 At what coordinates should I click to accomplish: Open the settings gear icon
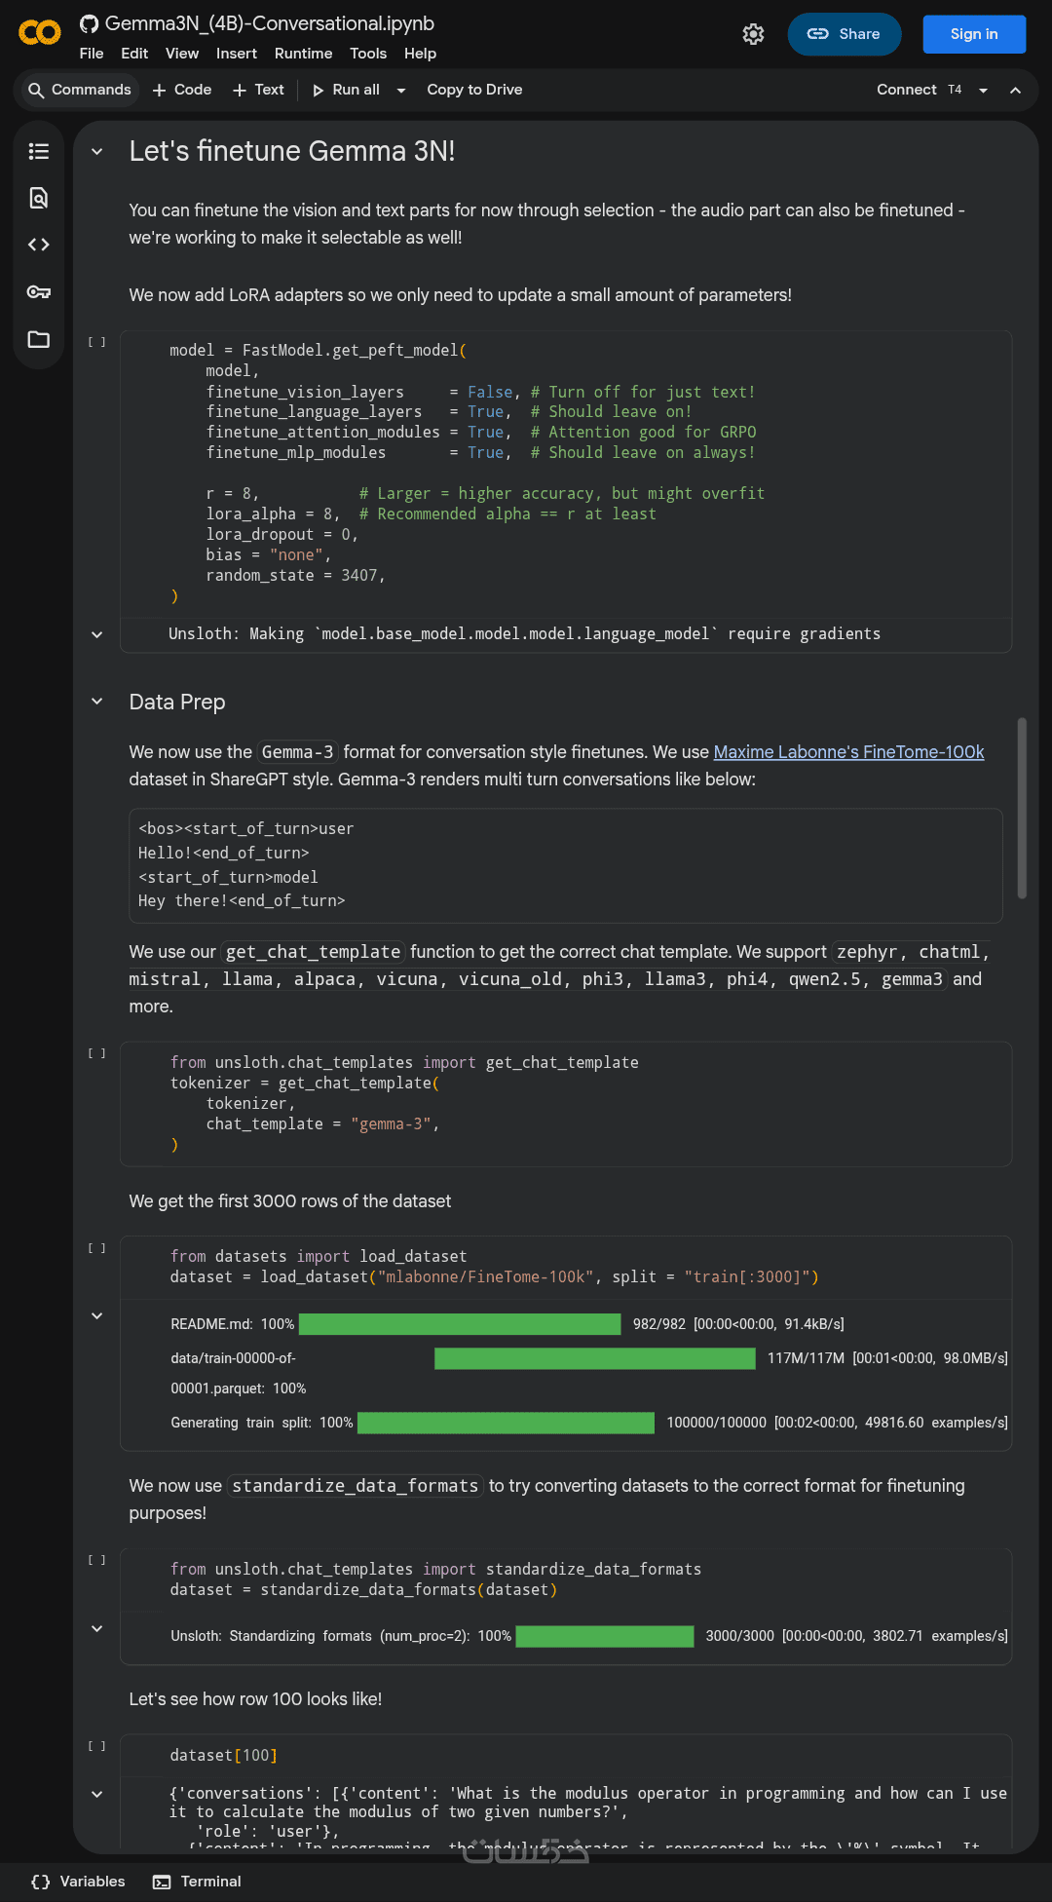[x=753, y=34]
